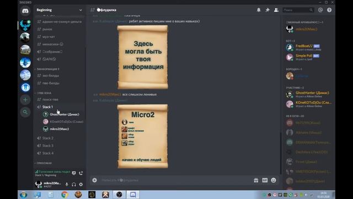
Task: Open GhostHanter (Димас) in member list
Action: pyautogui.click(x=308, y=95)
